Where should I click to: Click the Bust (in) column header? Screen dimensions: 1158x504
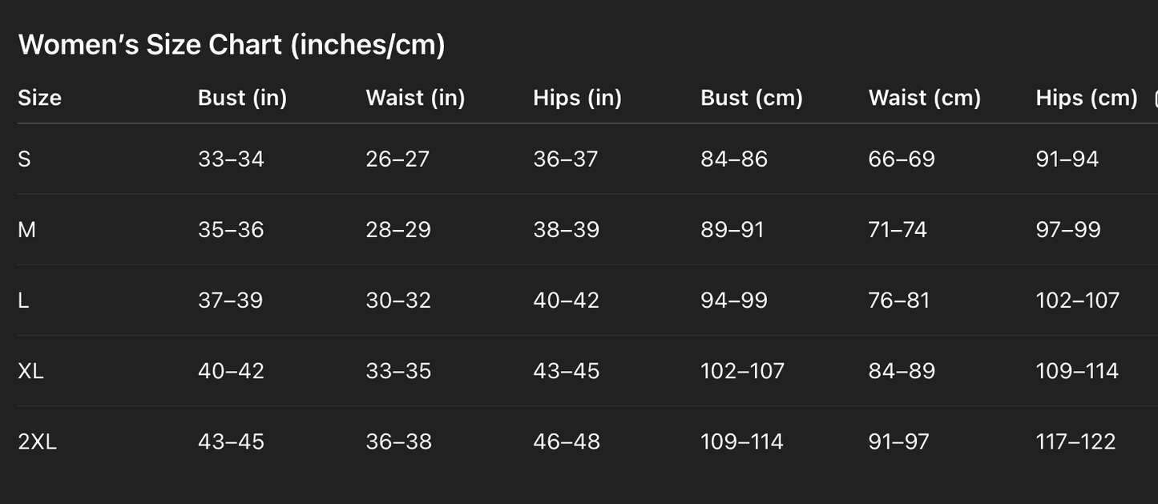(x=242, y=98)
